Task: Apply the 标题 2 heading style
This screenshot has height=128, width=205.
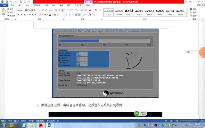Action: pyautogui.click(x=139, y=12)
